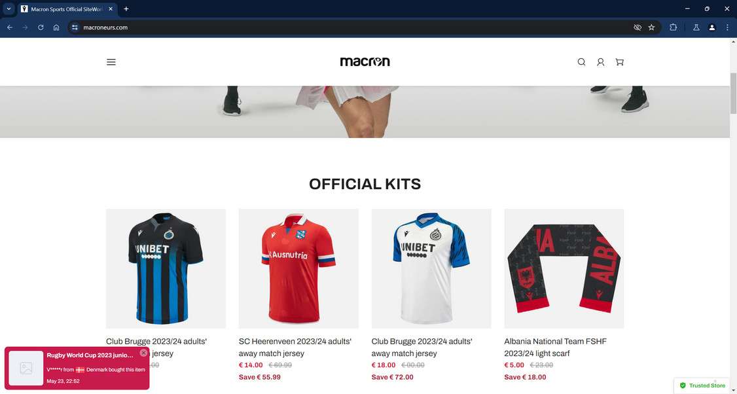737x394 pixels.
Task: Open the Chrome three-dot menu
Action: coord(727,27)
